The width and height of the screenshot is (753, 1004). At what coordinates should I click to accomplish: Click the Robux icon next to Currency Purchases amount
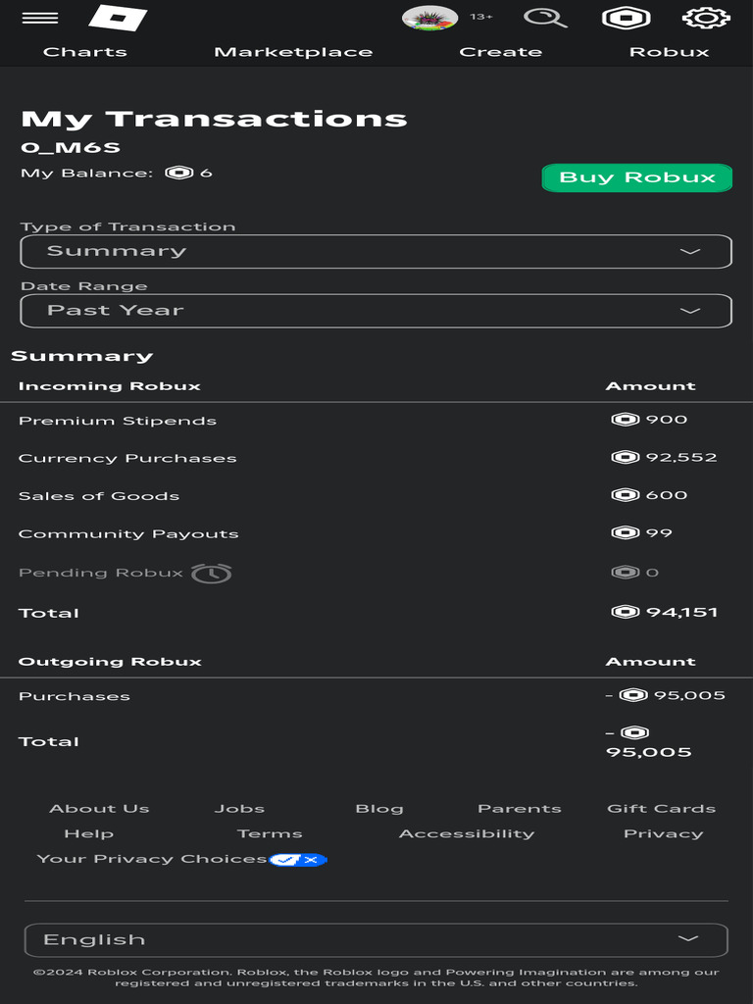[x=625, y=458]
